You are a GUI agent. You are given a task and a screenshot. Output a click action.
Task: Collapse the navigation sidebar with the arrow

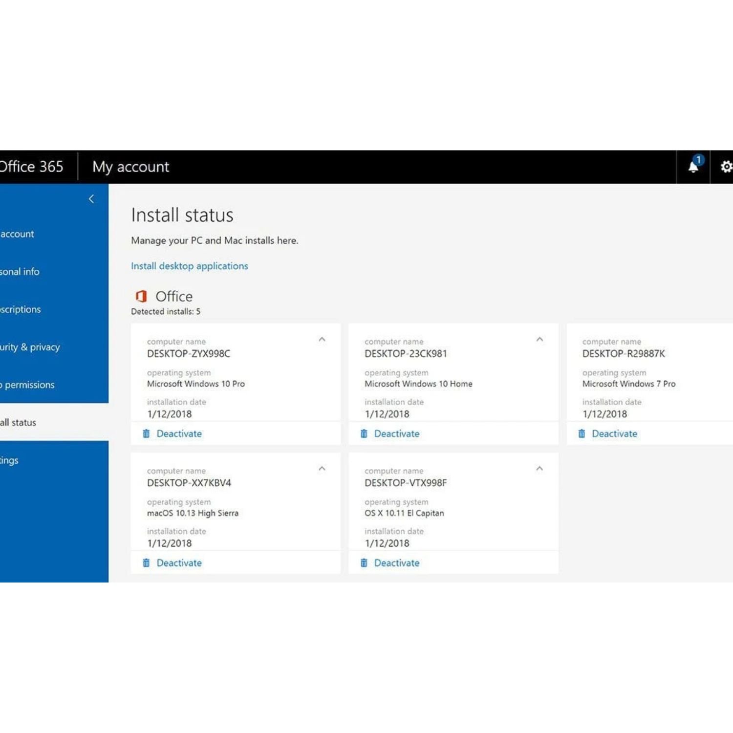(x=91, y=199)
